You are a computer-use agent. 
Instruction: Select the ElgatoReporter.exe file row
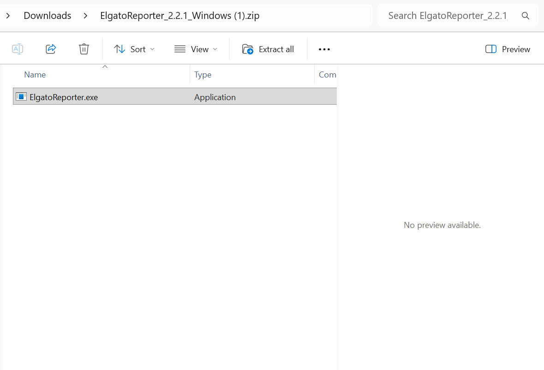tap(63, 97)
